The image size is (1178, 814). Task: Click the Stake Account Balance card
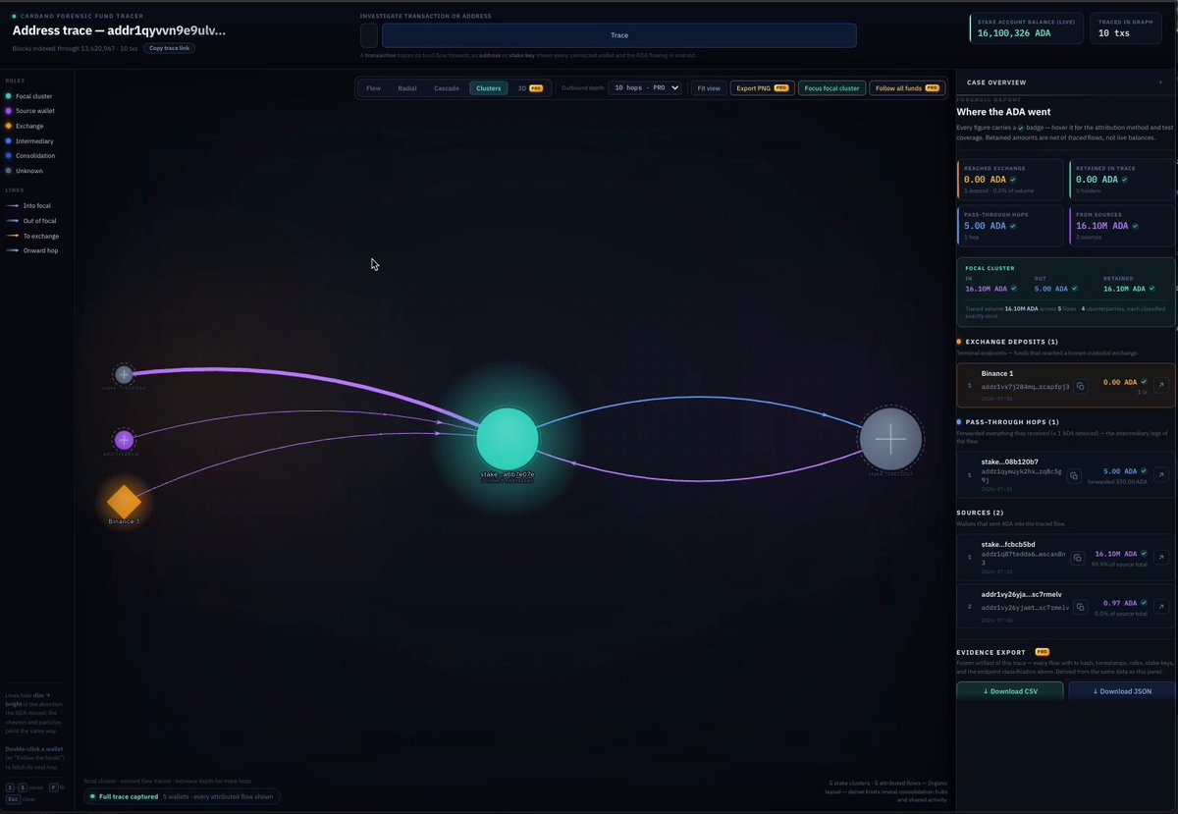tap(1026, 28)
